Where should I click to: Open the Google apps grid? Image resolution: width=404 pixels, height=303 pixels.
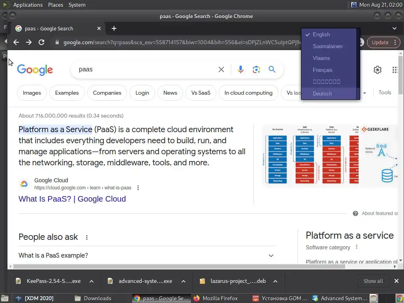pos(395,70)
